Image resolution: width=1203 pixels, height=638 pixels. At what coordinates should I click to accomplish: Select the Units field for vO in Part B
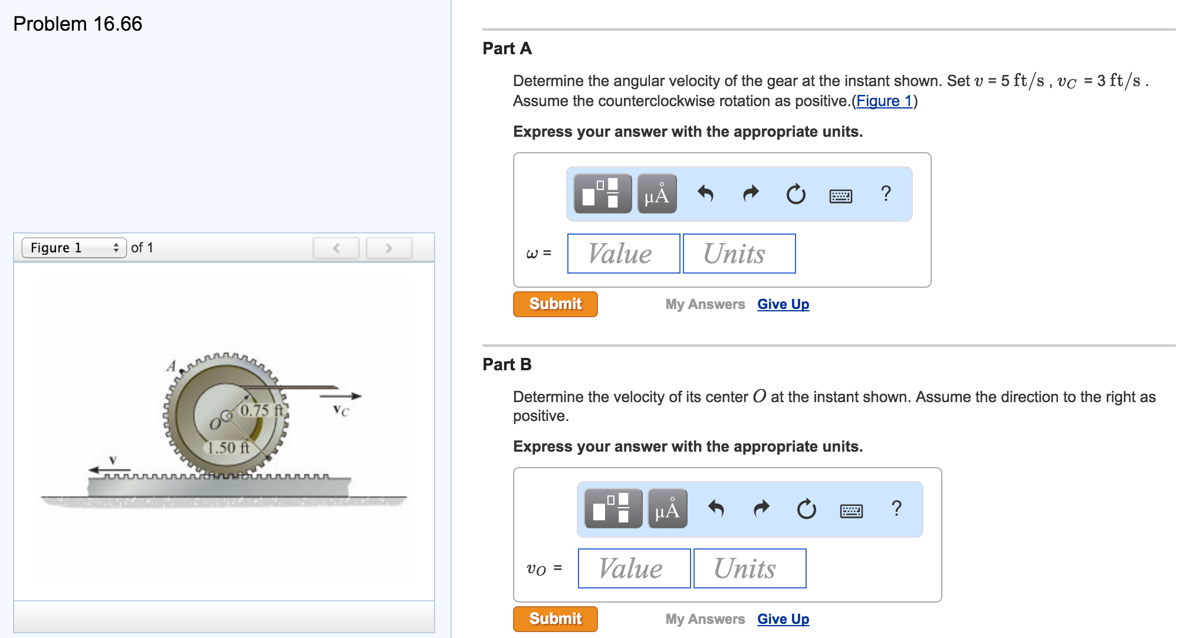(x=750, y=568)
